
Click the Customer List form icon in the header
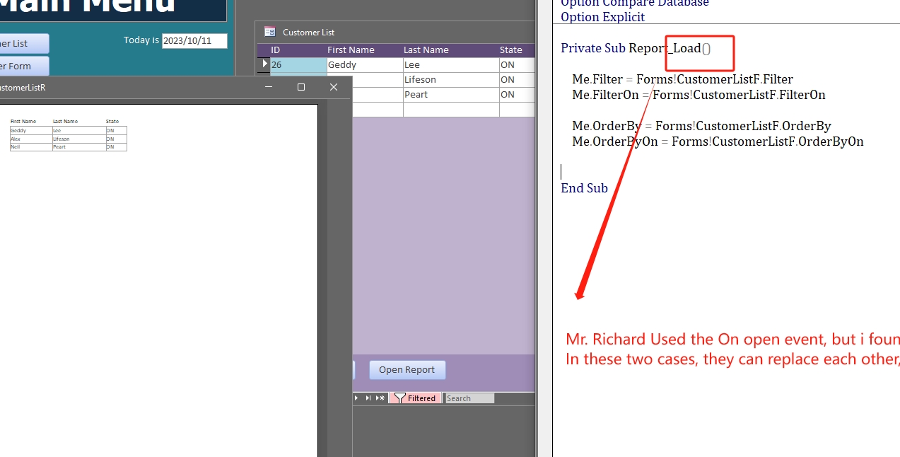269,32
